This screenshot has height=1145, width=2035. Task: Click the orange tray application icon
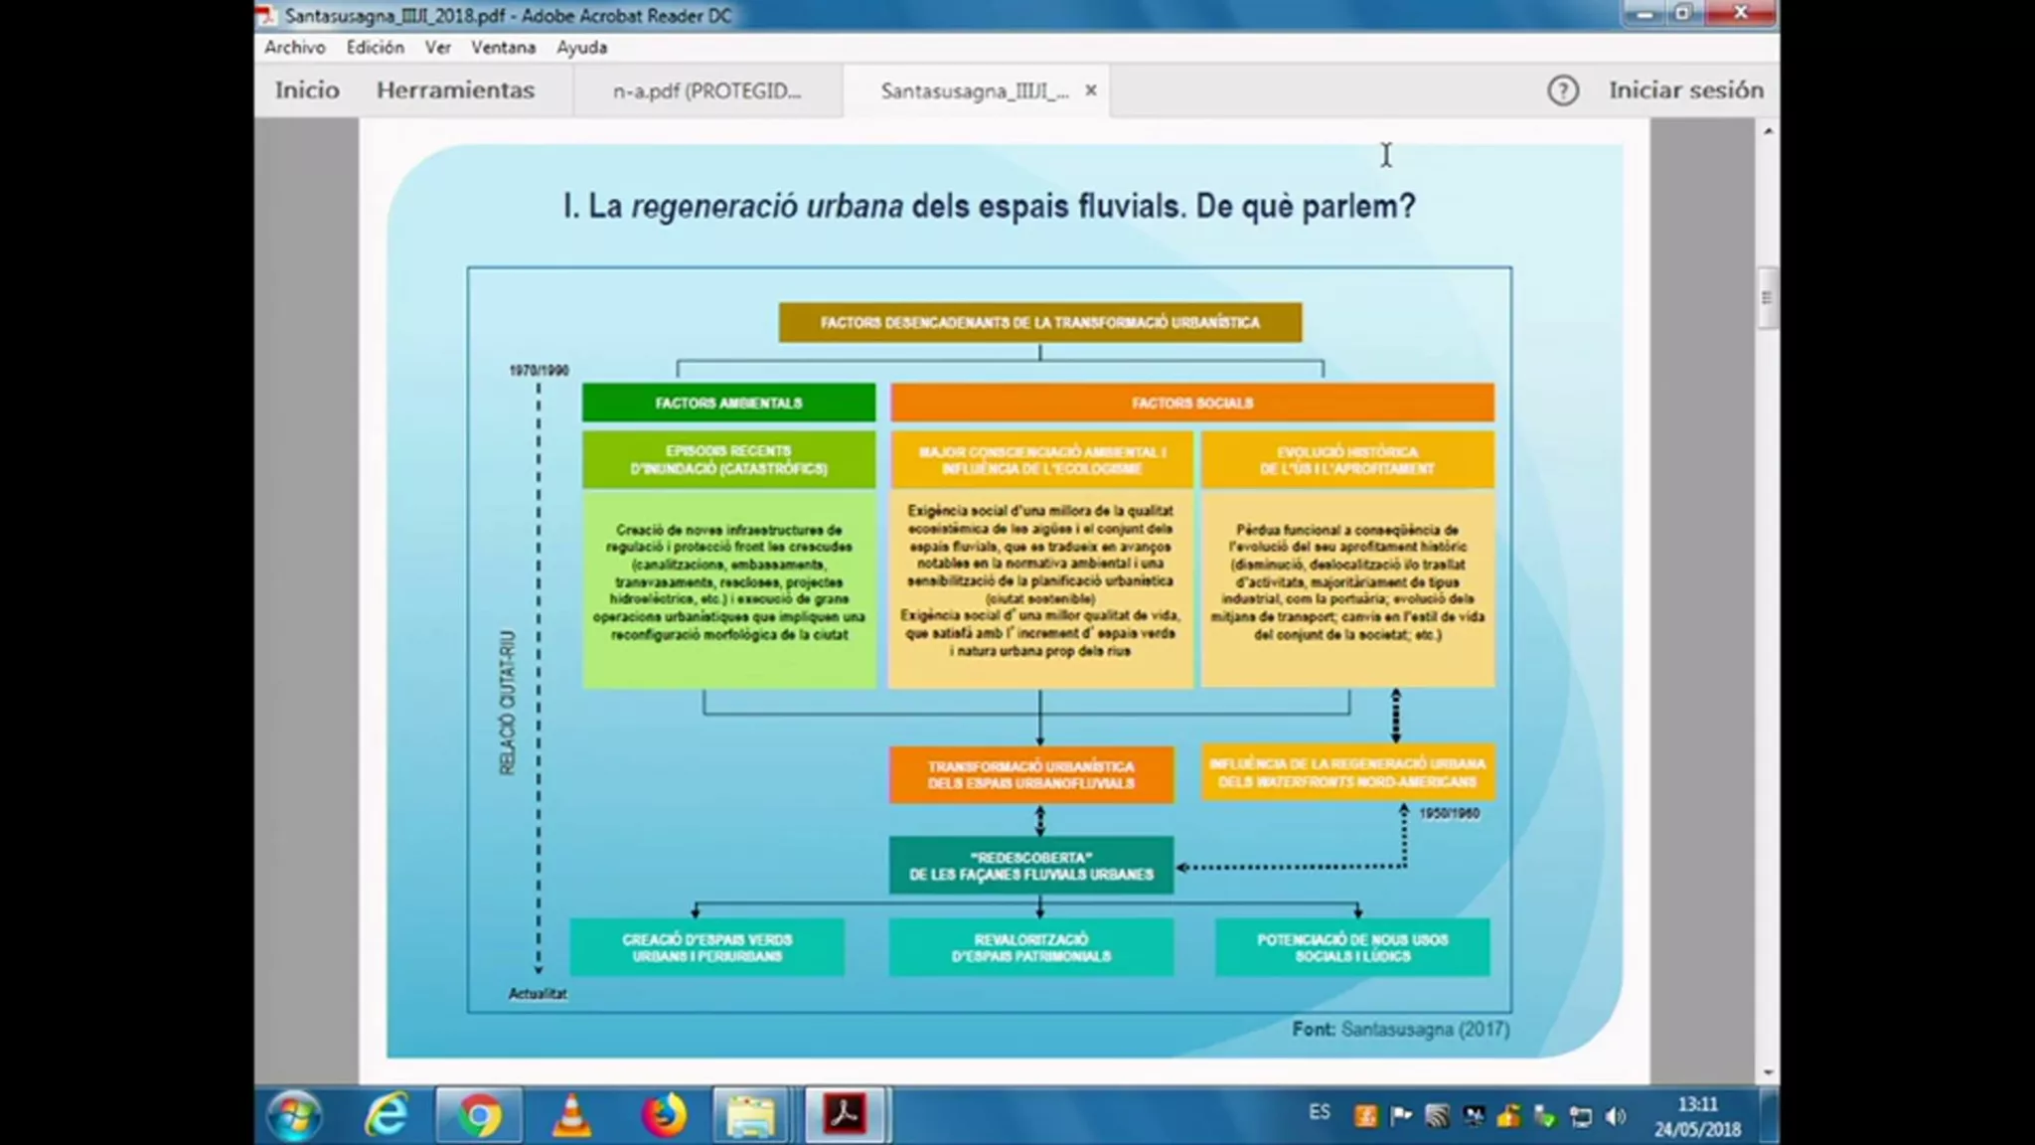pos(1366,1116)
